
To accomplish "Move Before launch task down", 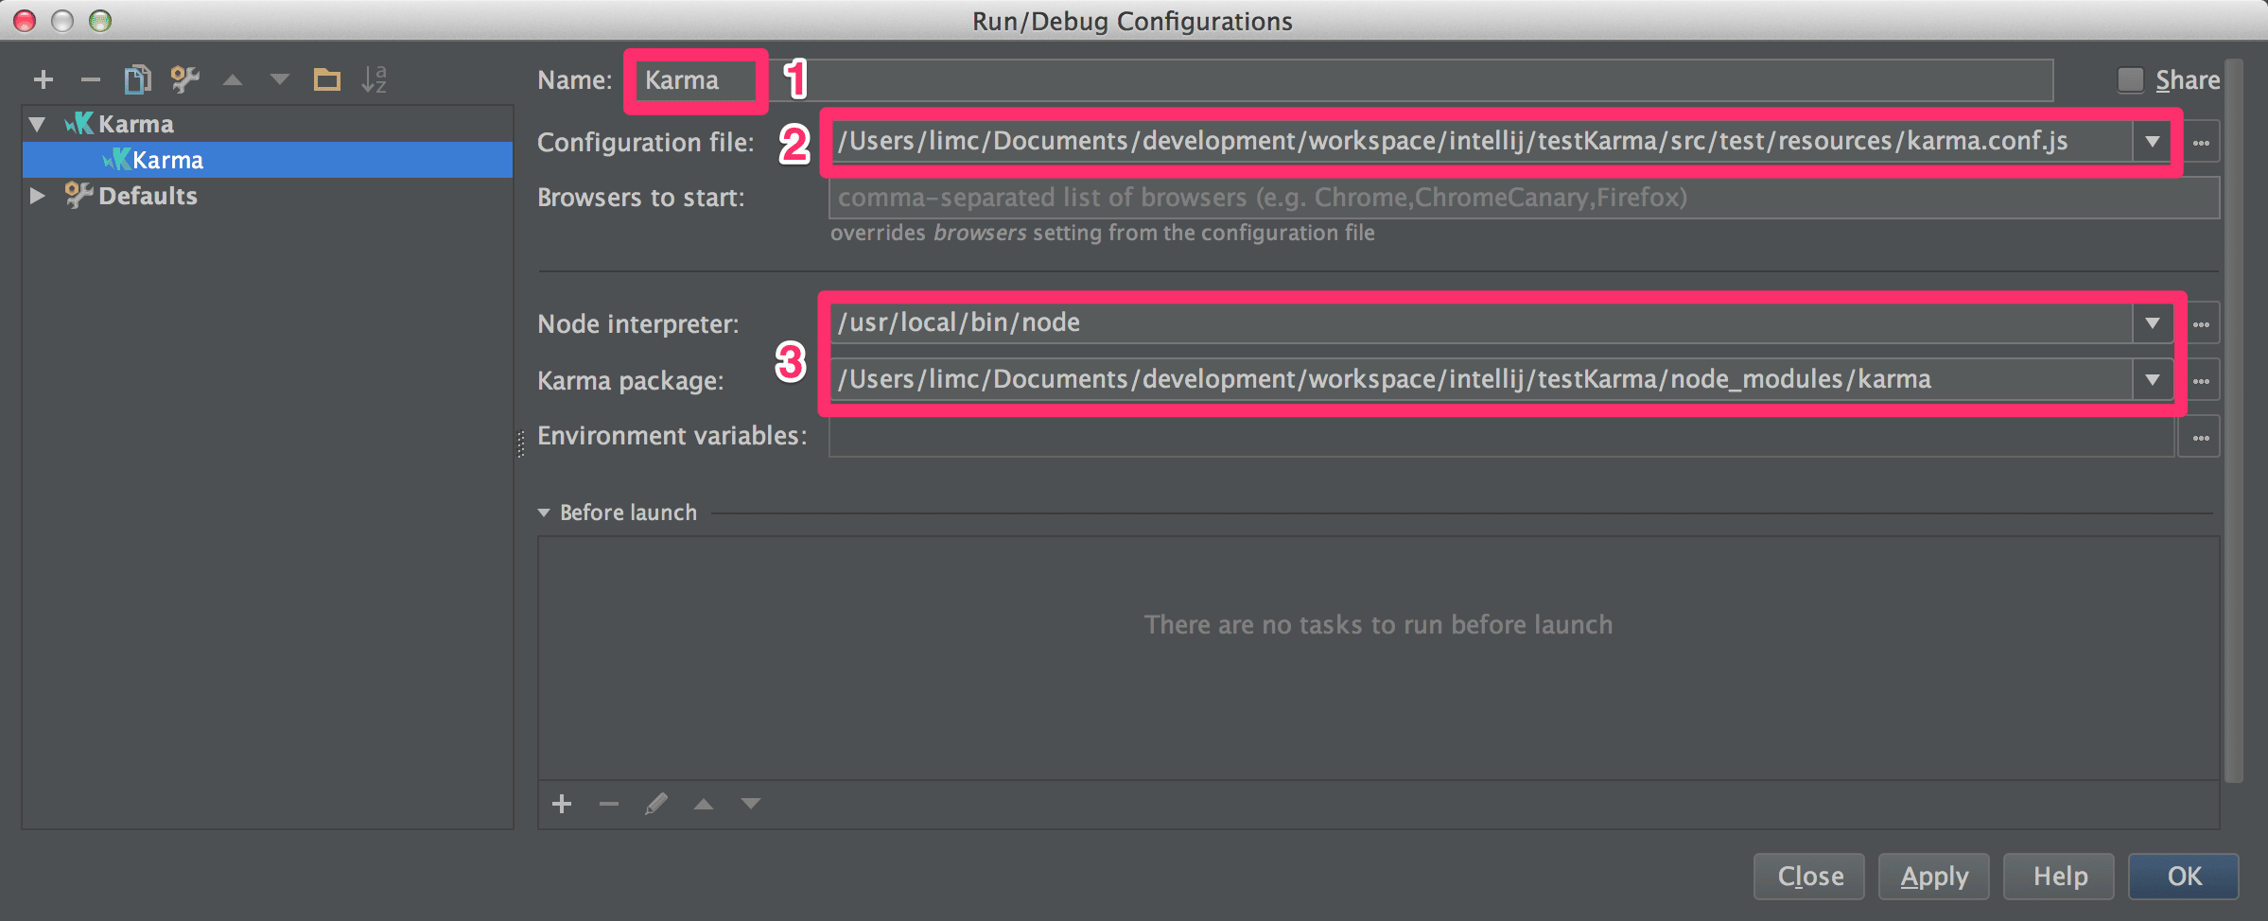I will (751, 804).
